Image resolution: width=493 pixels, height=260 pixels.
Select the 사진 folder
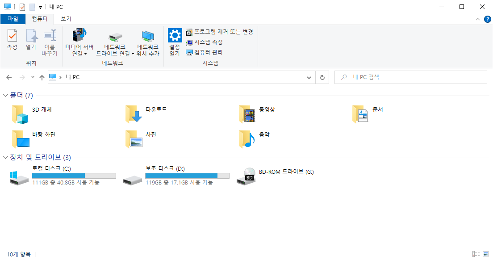(x=141, y=139)
